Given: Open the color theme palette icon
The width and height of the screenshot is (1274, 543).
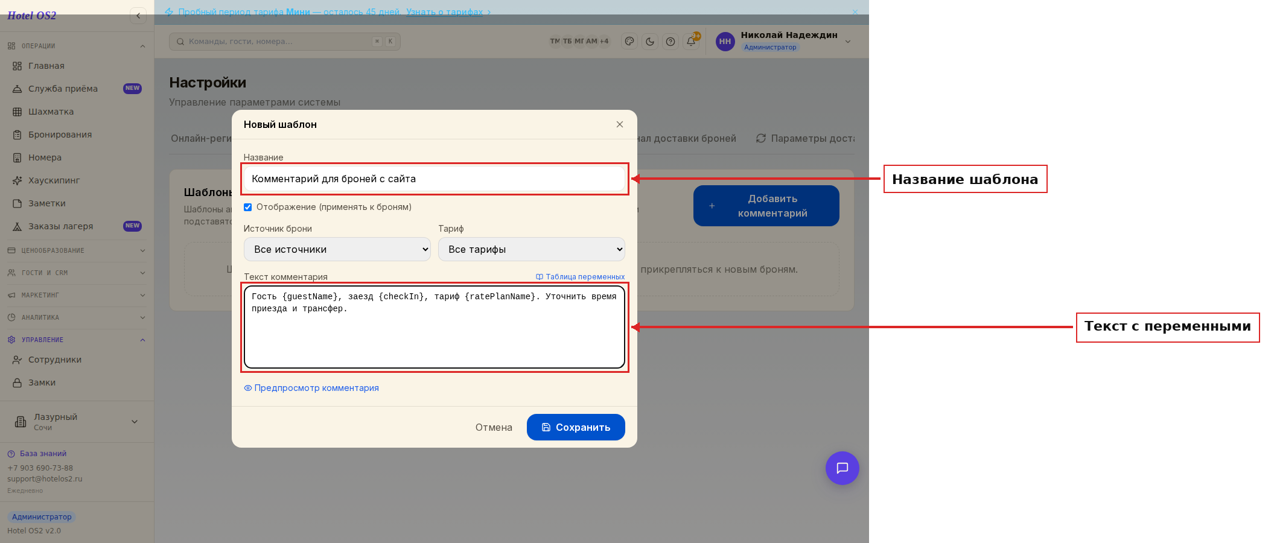Looking at the screenshot, I should 629,42.
